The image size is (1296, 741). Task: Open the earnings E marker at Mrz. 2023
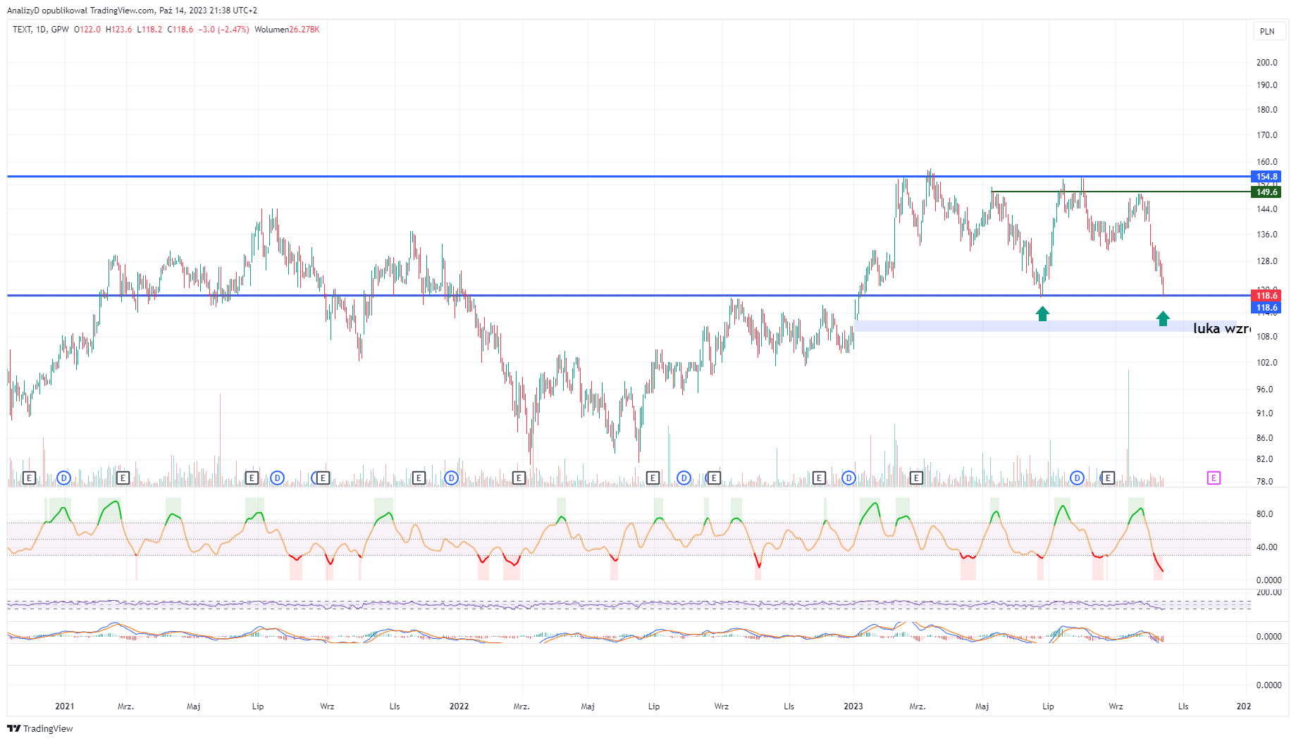tap(916, 478)
